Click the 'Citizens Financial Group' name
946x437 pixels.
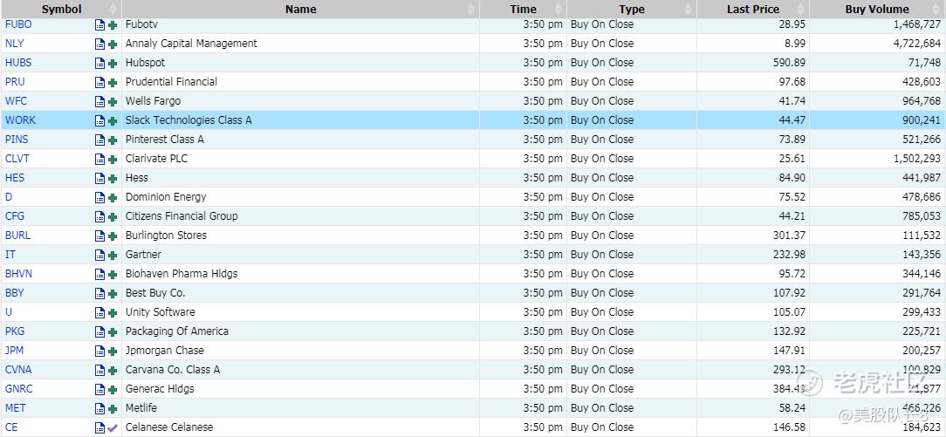[x=182, y=215]
